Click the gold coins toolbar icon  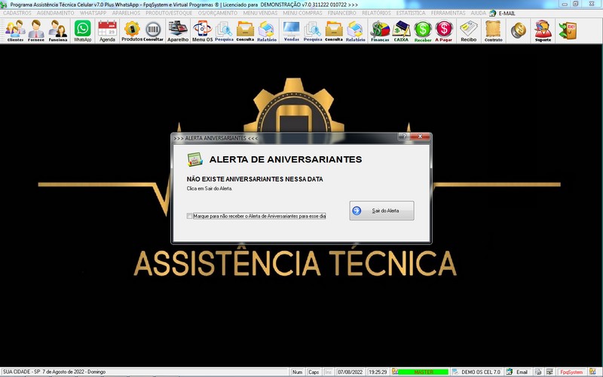tap(519, 30)
